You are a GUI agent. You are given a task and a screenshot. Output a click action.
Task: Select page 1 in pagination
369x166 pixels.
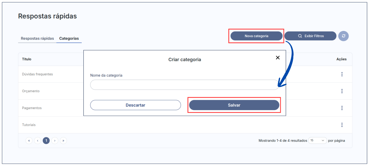(x=46, y=141)
